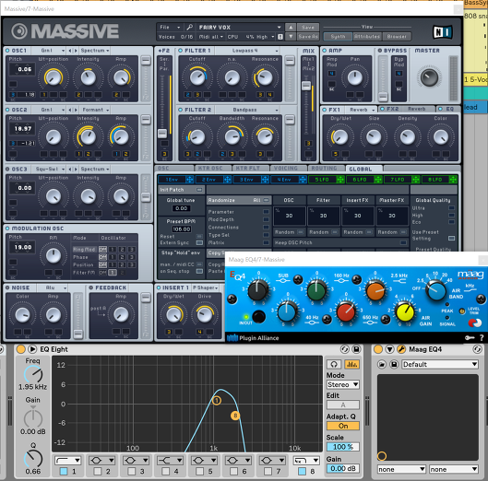Click the Maag EQ4 device wrench icon

(401, 349)
